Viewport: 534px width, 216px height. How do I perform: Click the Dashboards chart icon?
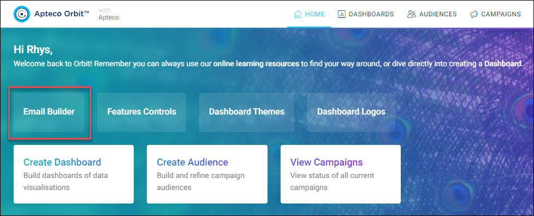pyautogui.click(x=341, y=14)
